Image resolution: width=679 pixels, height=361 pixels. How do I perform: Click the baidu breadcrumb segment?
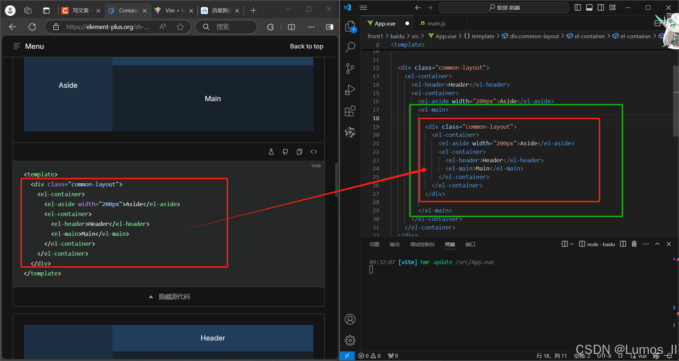397,36
